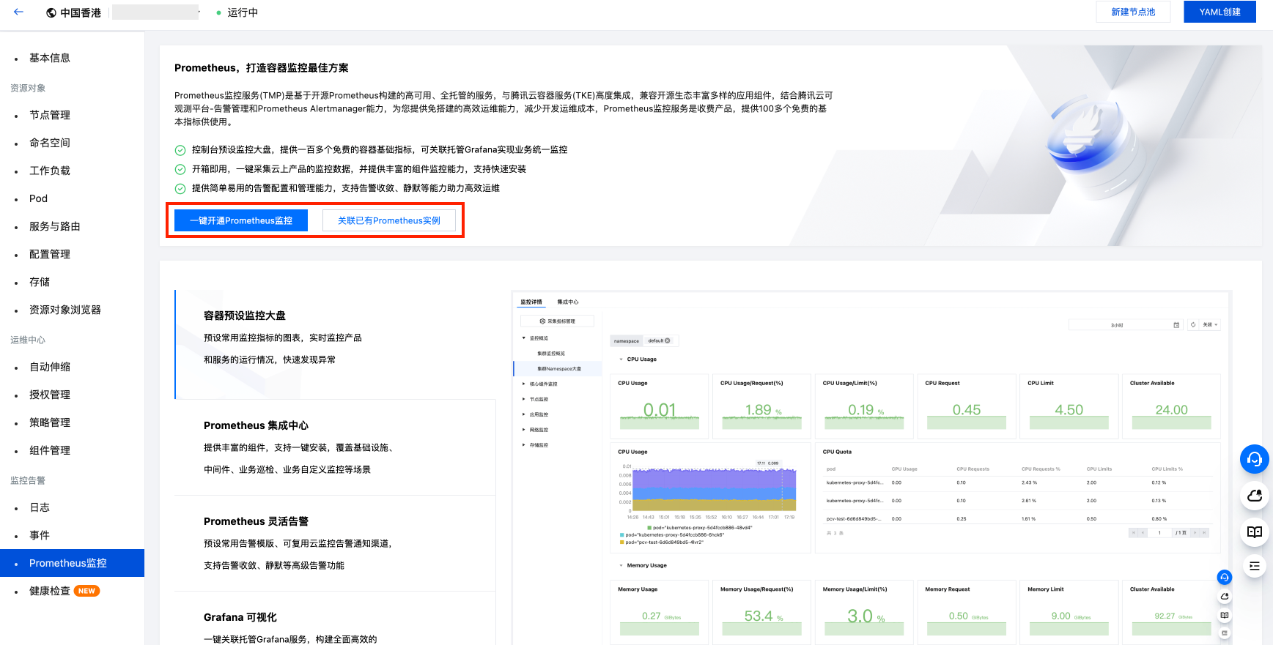The height and width of the screenshot is (645, 1273).
Task: Go to 日志 in the sidebar
Action: (40, 507)
